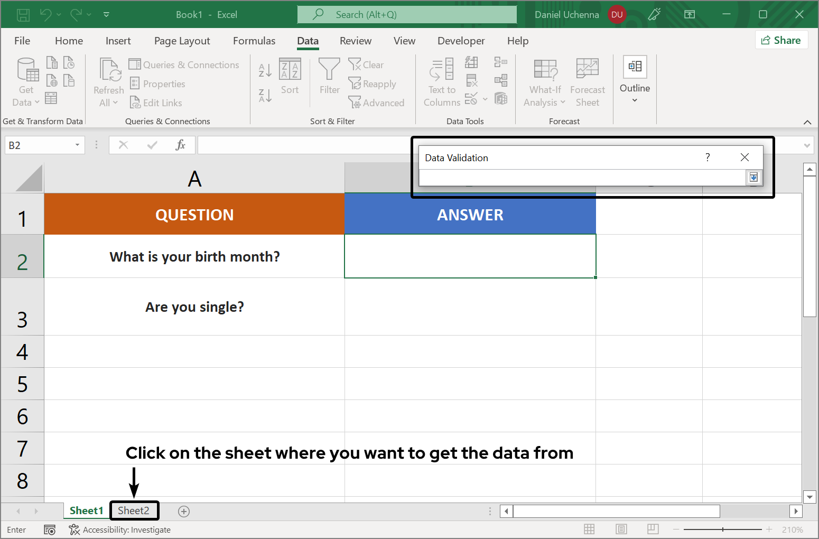Screen dimensions: 819x539
Task: Open the Get Data tool
Action: point(25,80)
